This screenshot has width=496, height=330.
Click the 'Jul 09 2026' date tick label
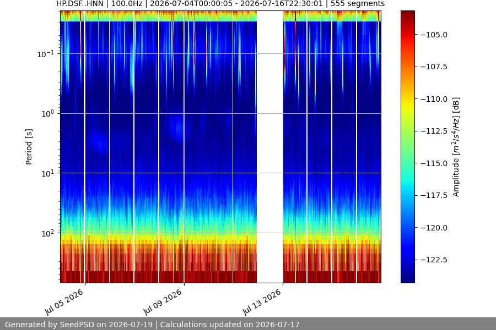click(x=163, y=302)
